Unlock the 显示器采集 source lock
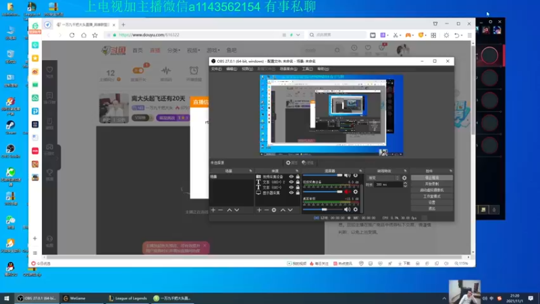 point(298,193)
